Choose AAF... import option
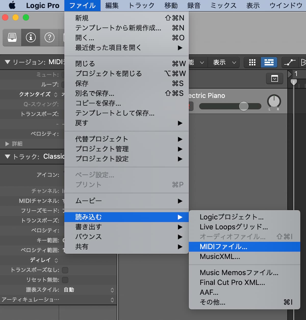This screenshot has height=320, width=306. coord(245,292)
